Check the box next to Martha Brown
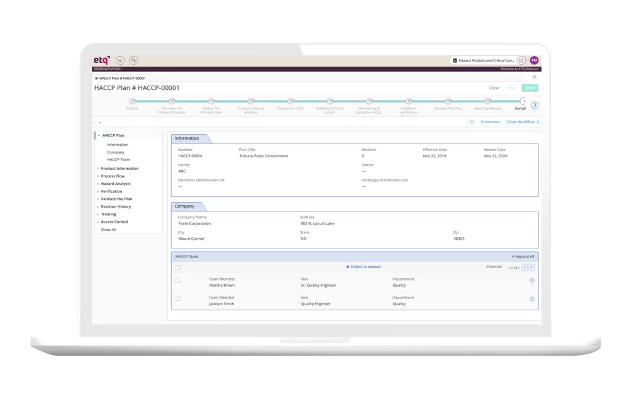This screenshot has height=399, width=629. tap(178, 280)
